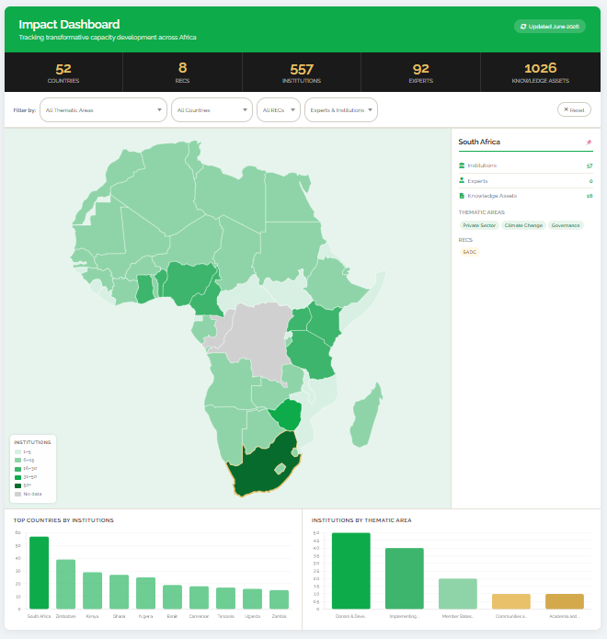
Task: Select the Governance thematic tag
Action: (566, 225)
